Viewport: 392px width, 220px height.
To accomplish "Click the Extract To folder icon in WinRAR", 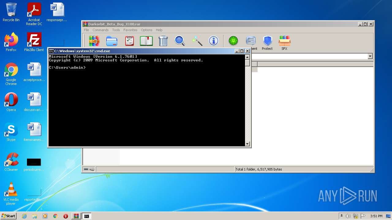I will coord(112,41).
